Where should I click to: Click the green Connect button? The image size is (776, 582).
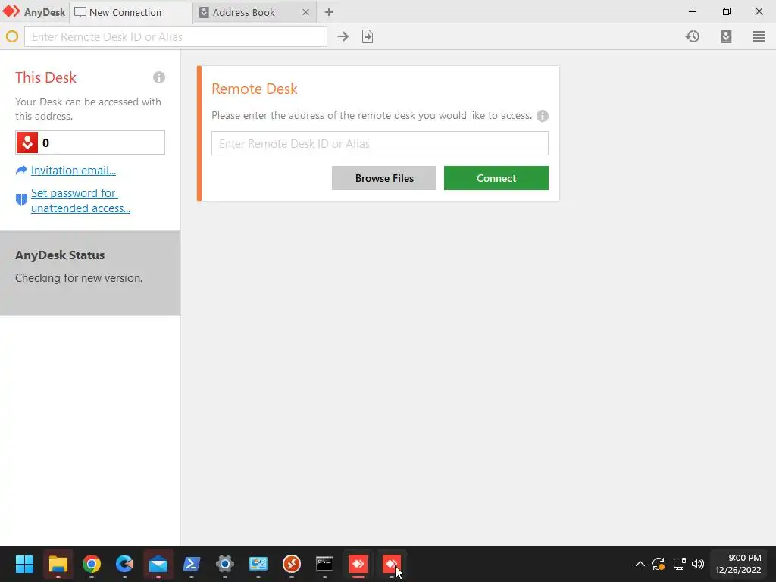click(496, 178)
